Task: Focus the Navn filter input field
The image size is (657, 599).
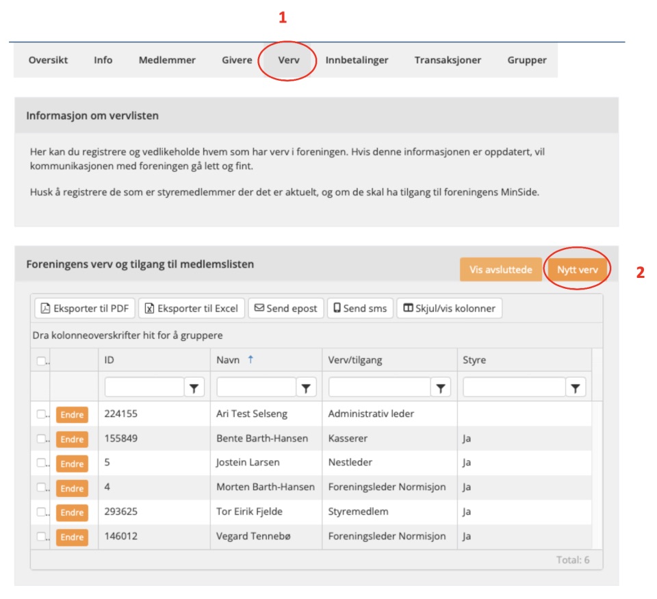Action: tap(257, 387)
